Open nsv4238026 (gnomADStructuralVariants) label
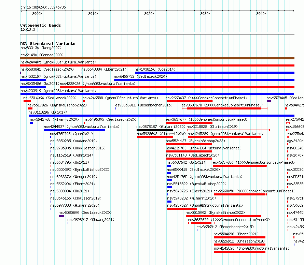The image size is (304, 265). pyautogui.click(x=98, y=84)
